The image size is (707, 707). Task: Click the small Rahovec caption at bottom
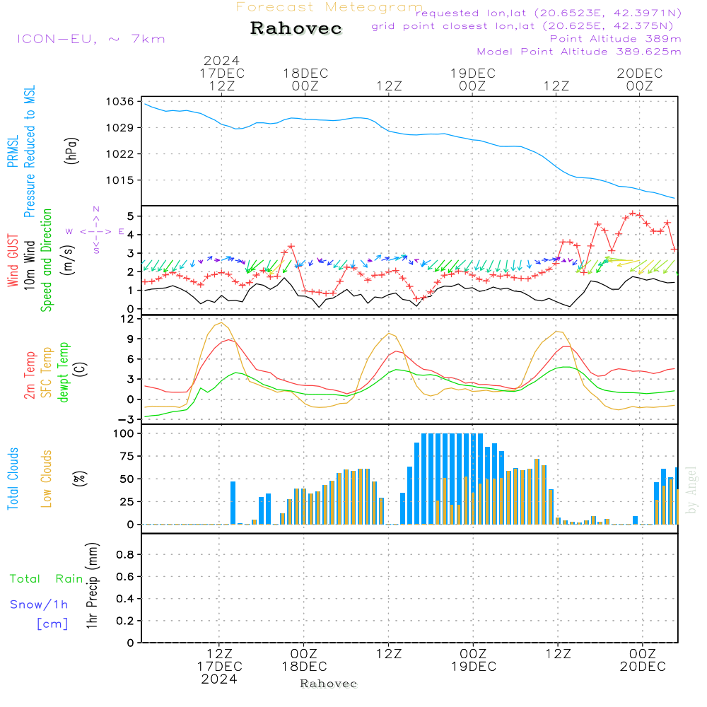tap(328, 684)
